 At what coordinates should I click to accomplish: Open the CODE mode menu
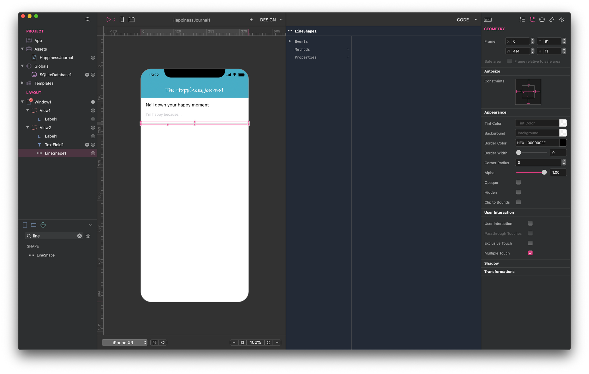pos(467,20)
